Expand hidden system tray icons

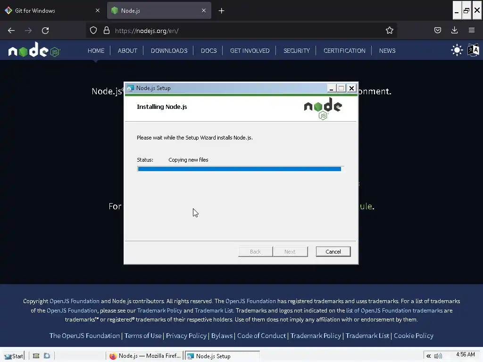pyautogui.click(x=428, y=356)
